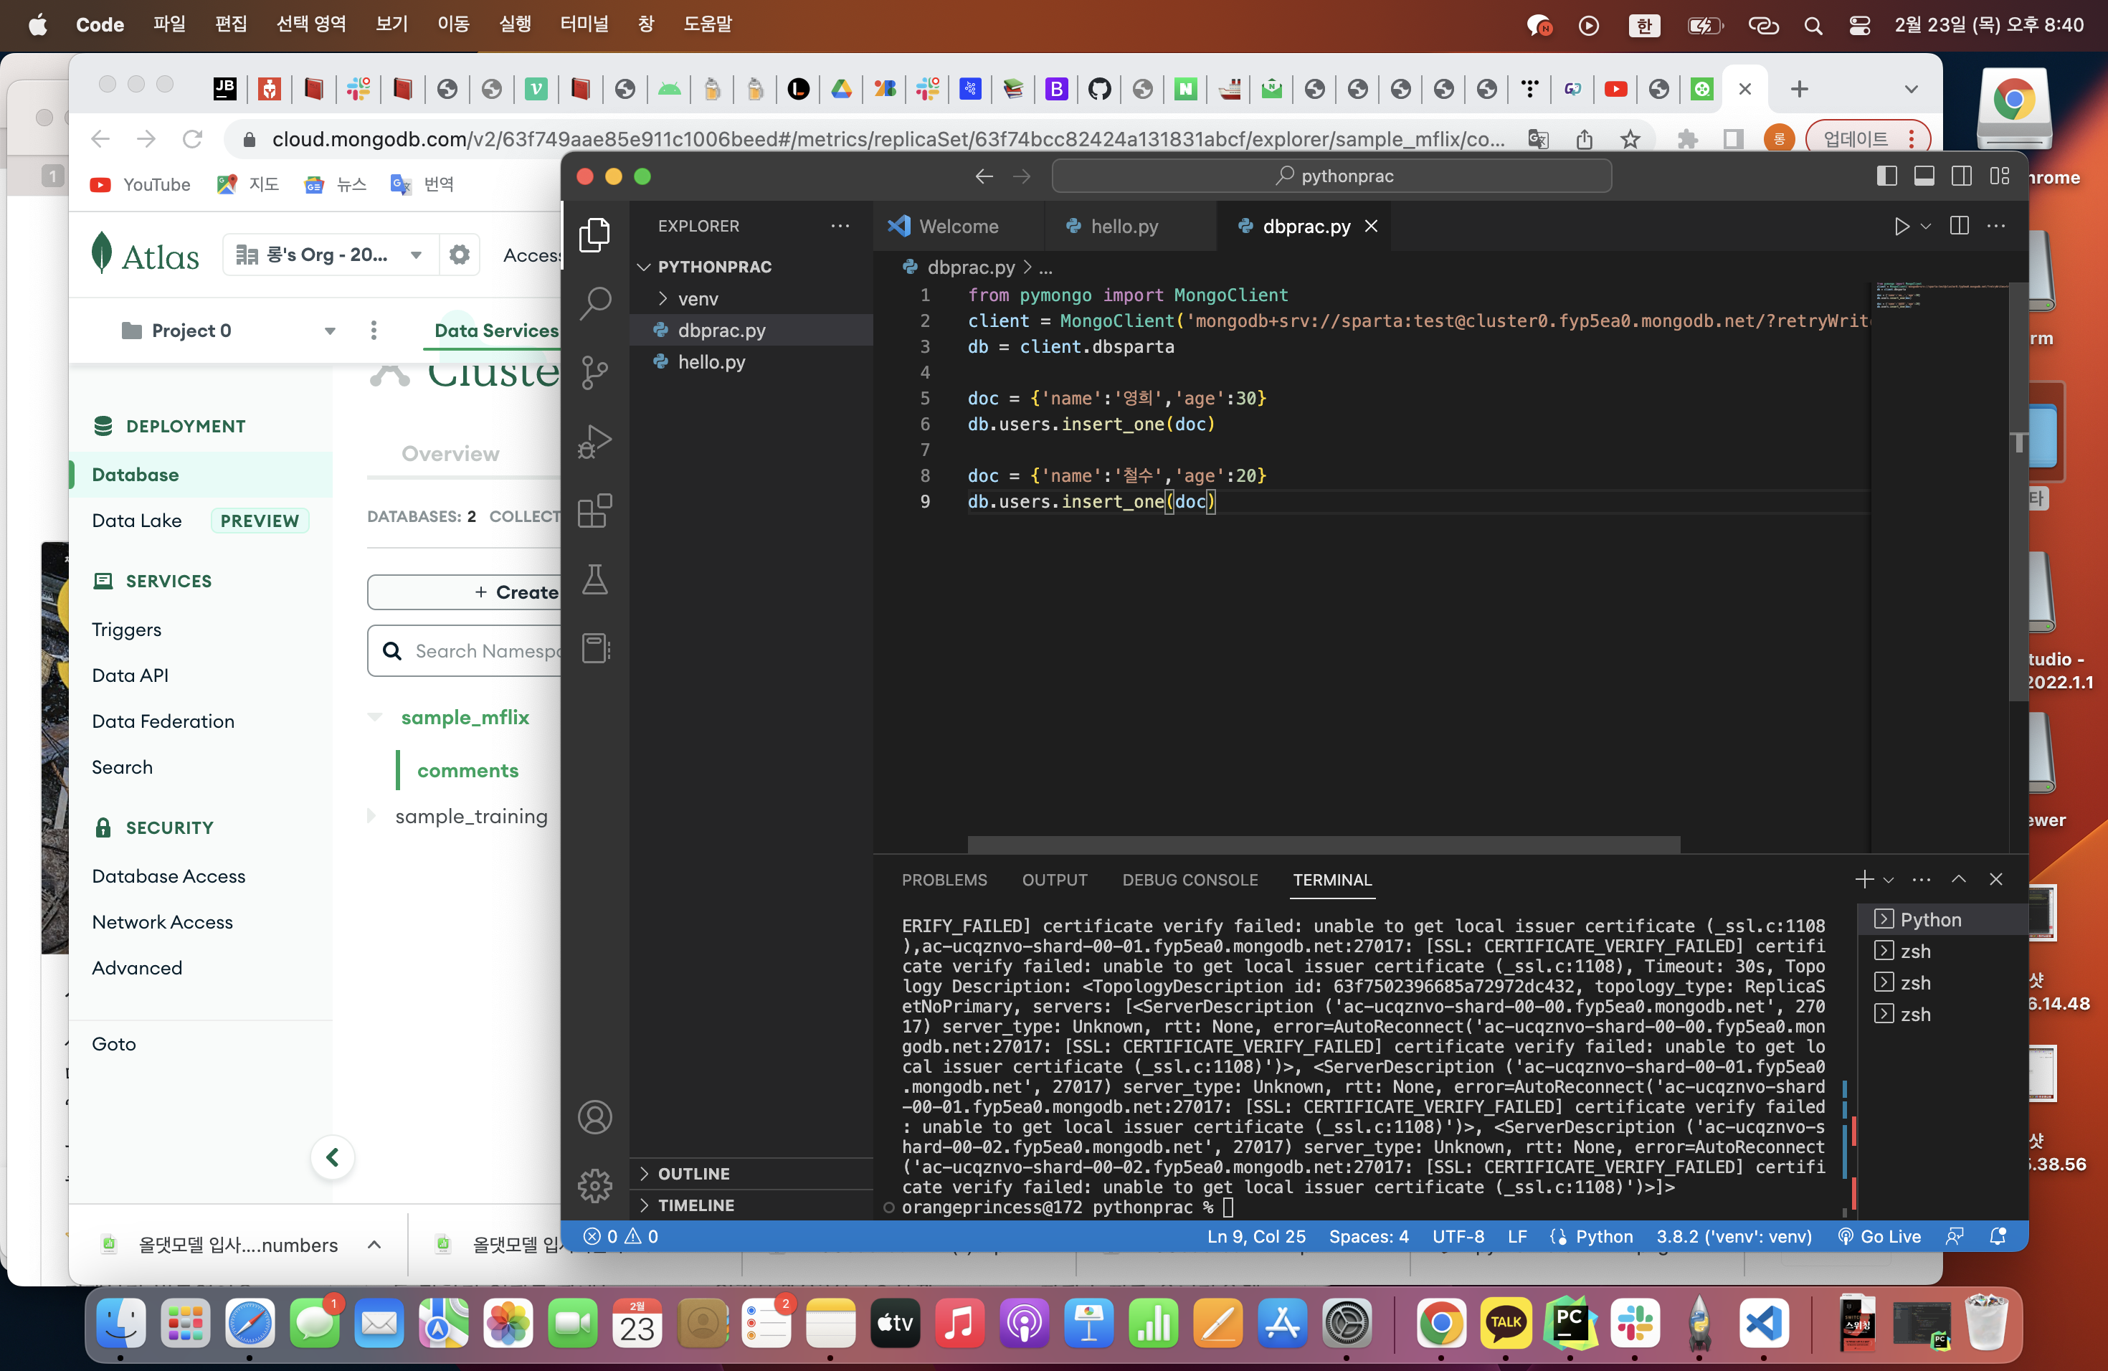
Task: Toggle the secondary side bar layout
Action: click(1962, 176)
